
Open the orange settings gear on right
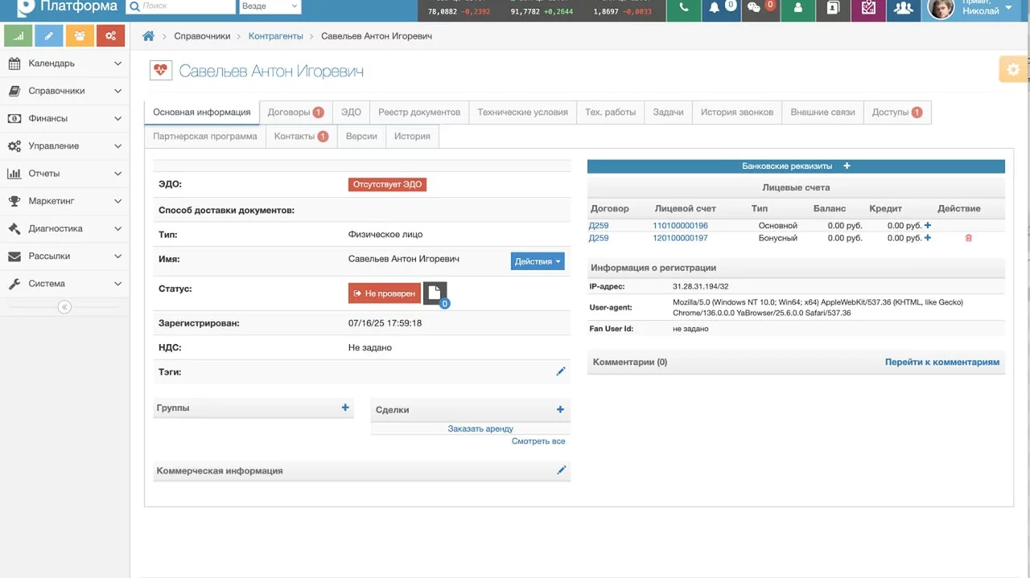pos(1013,70)
